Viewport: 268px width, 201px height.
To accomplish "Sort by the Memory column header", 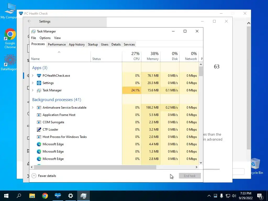I will click(151, 57).
